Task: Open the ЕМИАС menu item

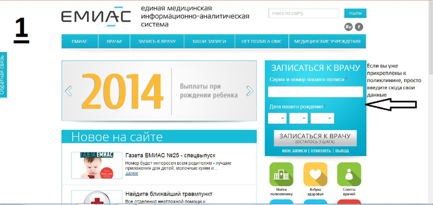Action: pos(80,41)
